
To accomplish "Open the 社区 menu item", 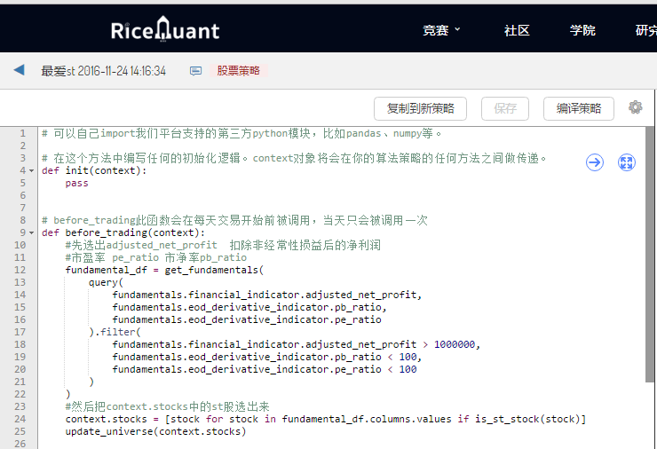I will coord(517,30).
